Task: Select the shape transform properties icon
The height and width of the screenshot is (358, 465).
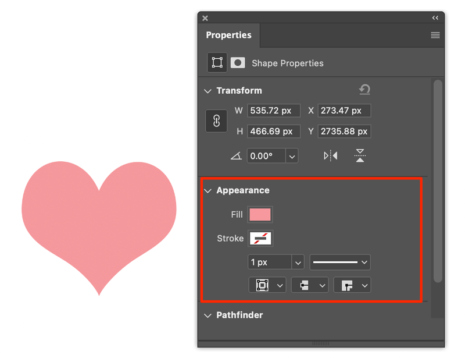Action: tap(217, 63)
